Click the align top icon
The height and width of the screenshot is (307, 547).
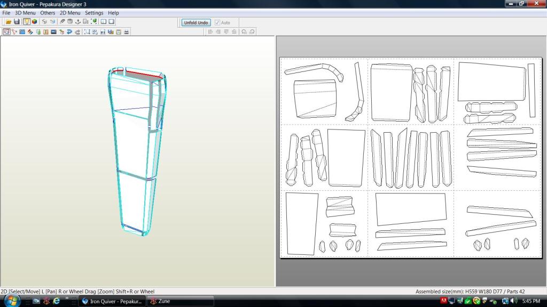226,31
